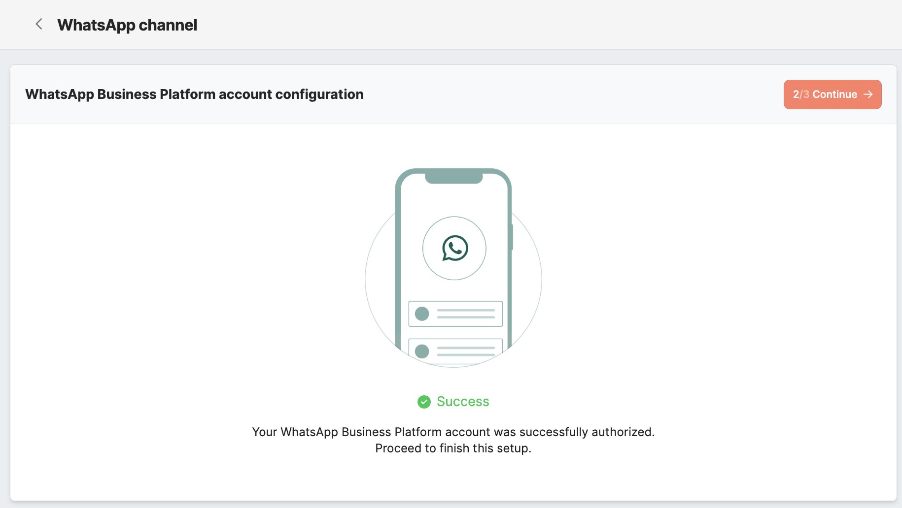Click the Proceed to finish setup text
Screen dimensions: 902x508
[x=453, y=448]
